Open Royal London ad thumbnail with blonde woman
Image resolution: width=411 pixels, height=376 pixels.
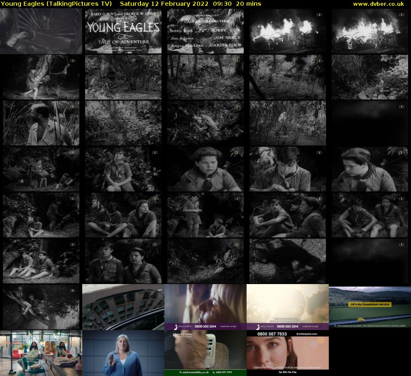click(205, 307)
